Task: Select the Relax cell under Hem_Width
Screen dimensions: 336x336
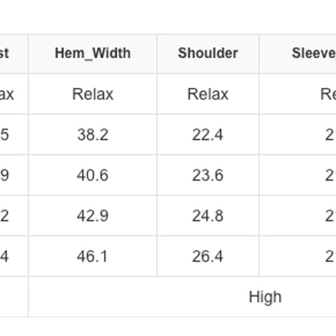Action: (x=92, y=94)
